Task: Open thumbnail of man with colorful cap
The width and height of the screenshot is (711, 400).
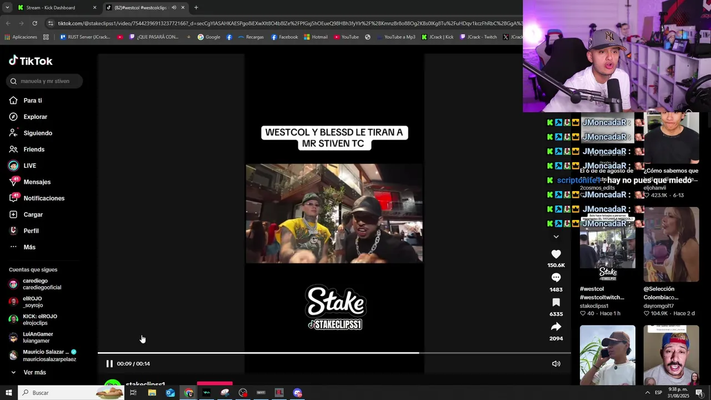Action: pyautogui.click(x=671, y=355)
